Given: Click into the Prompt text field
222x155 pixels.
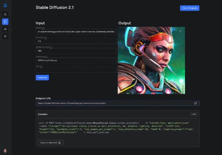Looking at the screenshot, I should [76, 32].
